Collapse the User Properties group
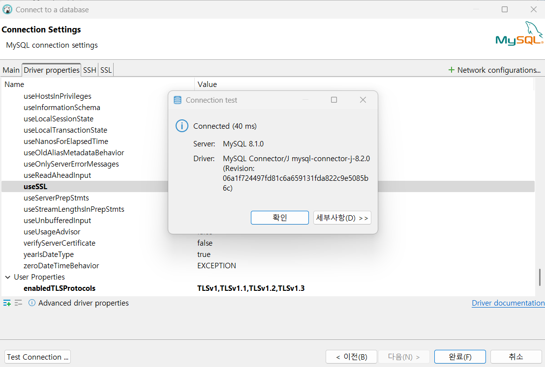 click(8, 277)
